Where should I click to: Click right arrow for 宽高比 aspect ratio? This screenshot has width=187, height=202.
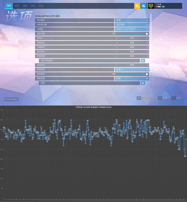pos(147,38)
